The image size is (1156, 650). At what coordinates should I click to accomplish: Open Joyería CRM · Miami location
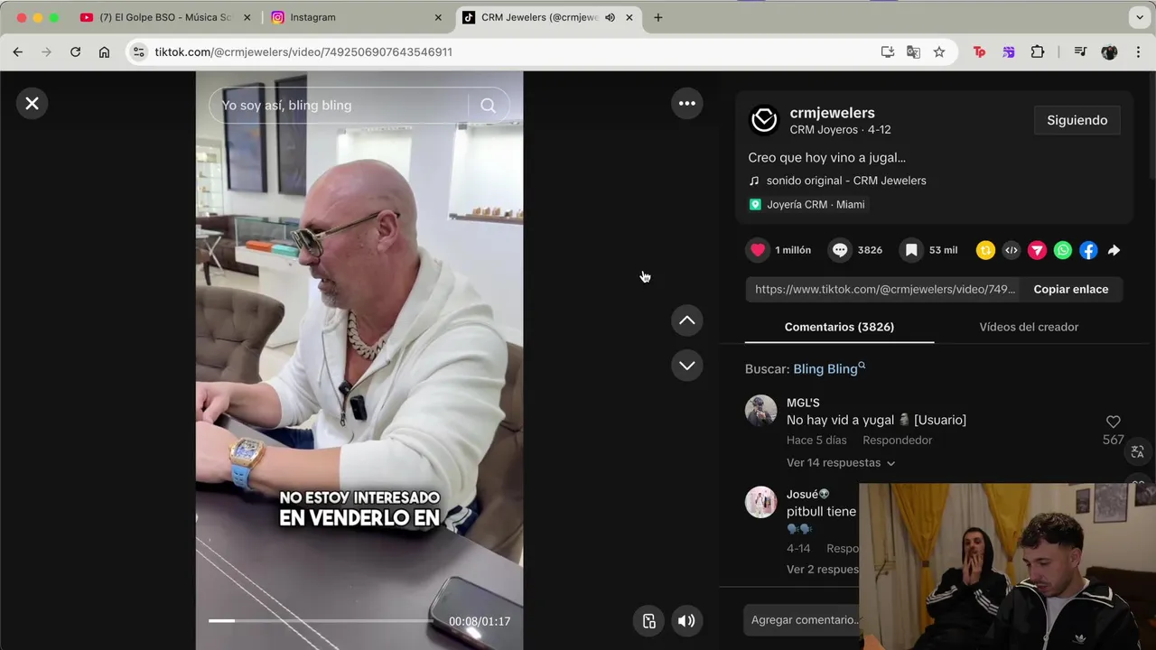[806, 204]
